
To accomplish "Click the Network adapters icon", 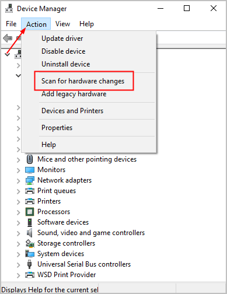I will (x=30, y=180).
